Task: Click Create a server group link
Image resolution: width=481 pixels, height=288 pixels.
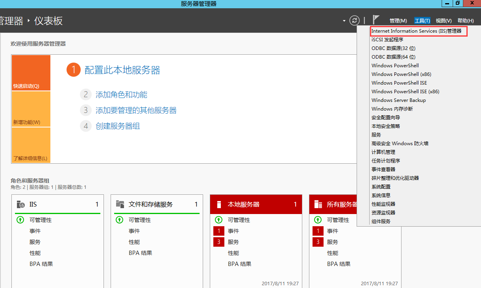Action: (x=118, y=126)
